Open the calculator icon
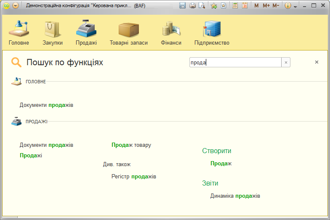The image size is (330, 220). tap(235, 5)
